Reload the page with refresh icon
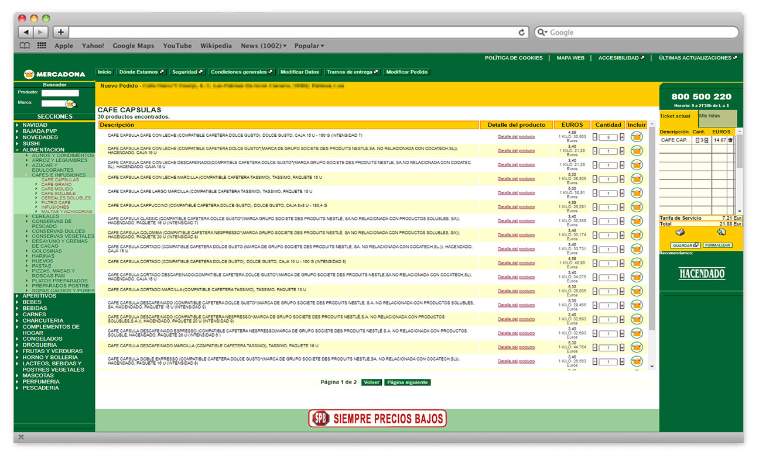Screen dimensions: 759x456 click(522, 32)
